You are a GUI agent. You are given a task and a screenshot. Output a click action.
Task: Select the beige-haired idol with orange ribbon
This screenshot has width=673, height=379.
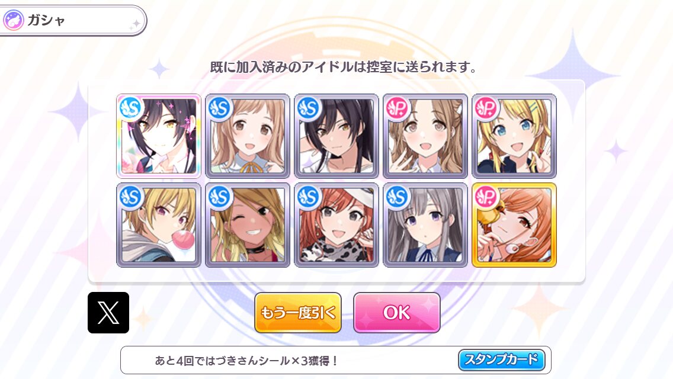point(248,136)
